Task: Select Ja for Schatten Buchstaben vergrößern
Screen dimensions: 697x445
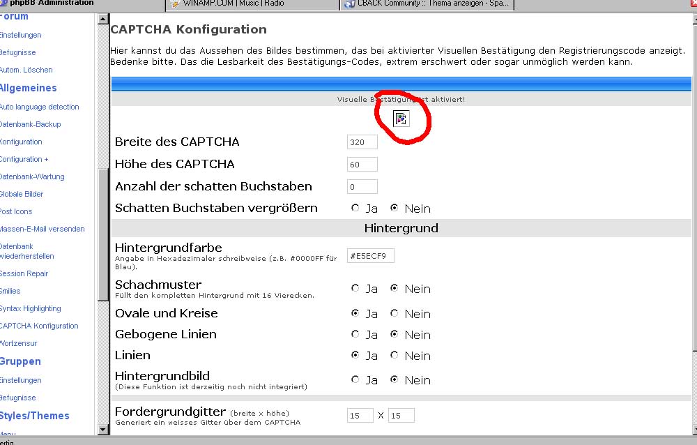Action: click(x=355, y=208)
